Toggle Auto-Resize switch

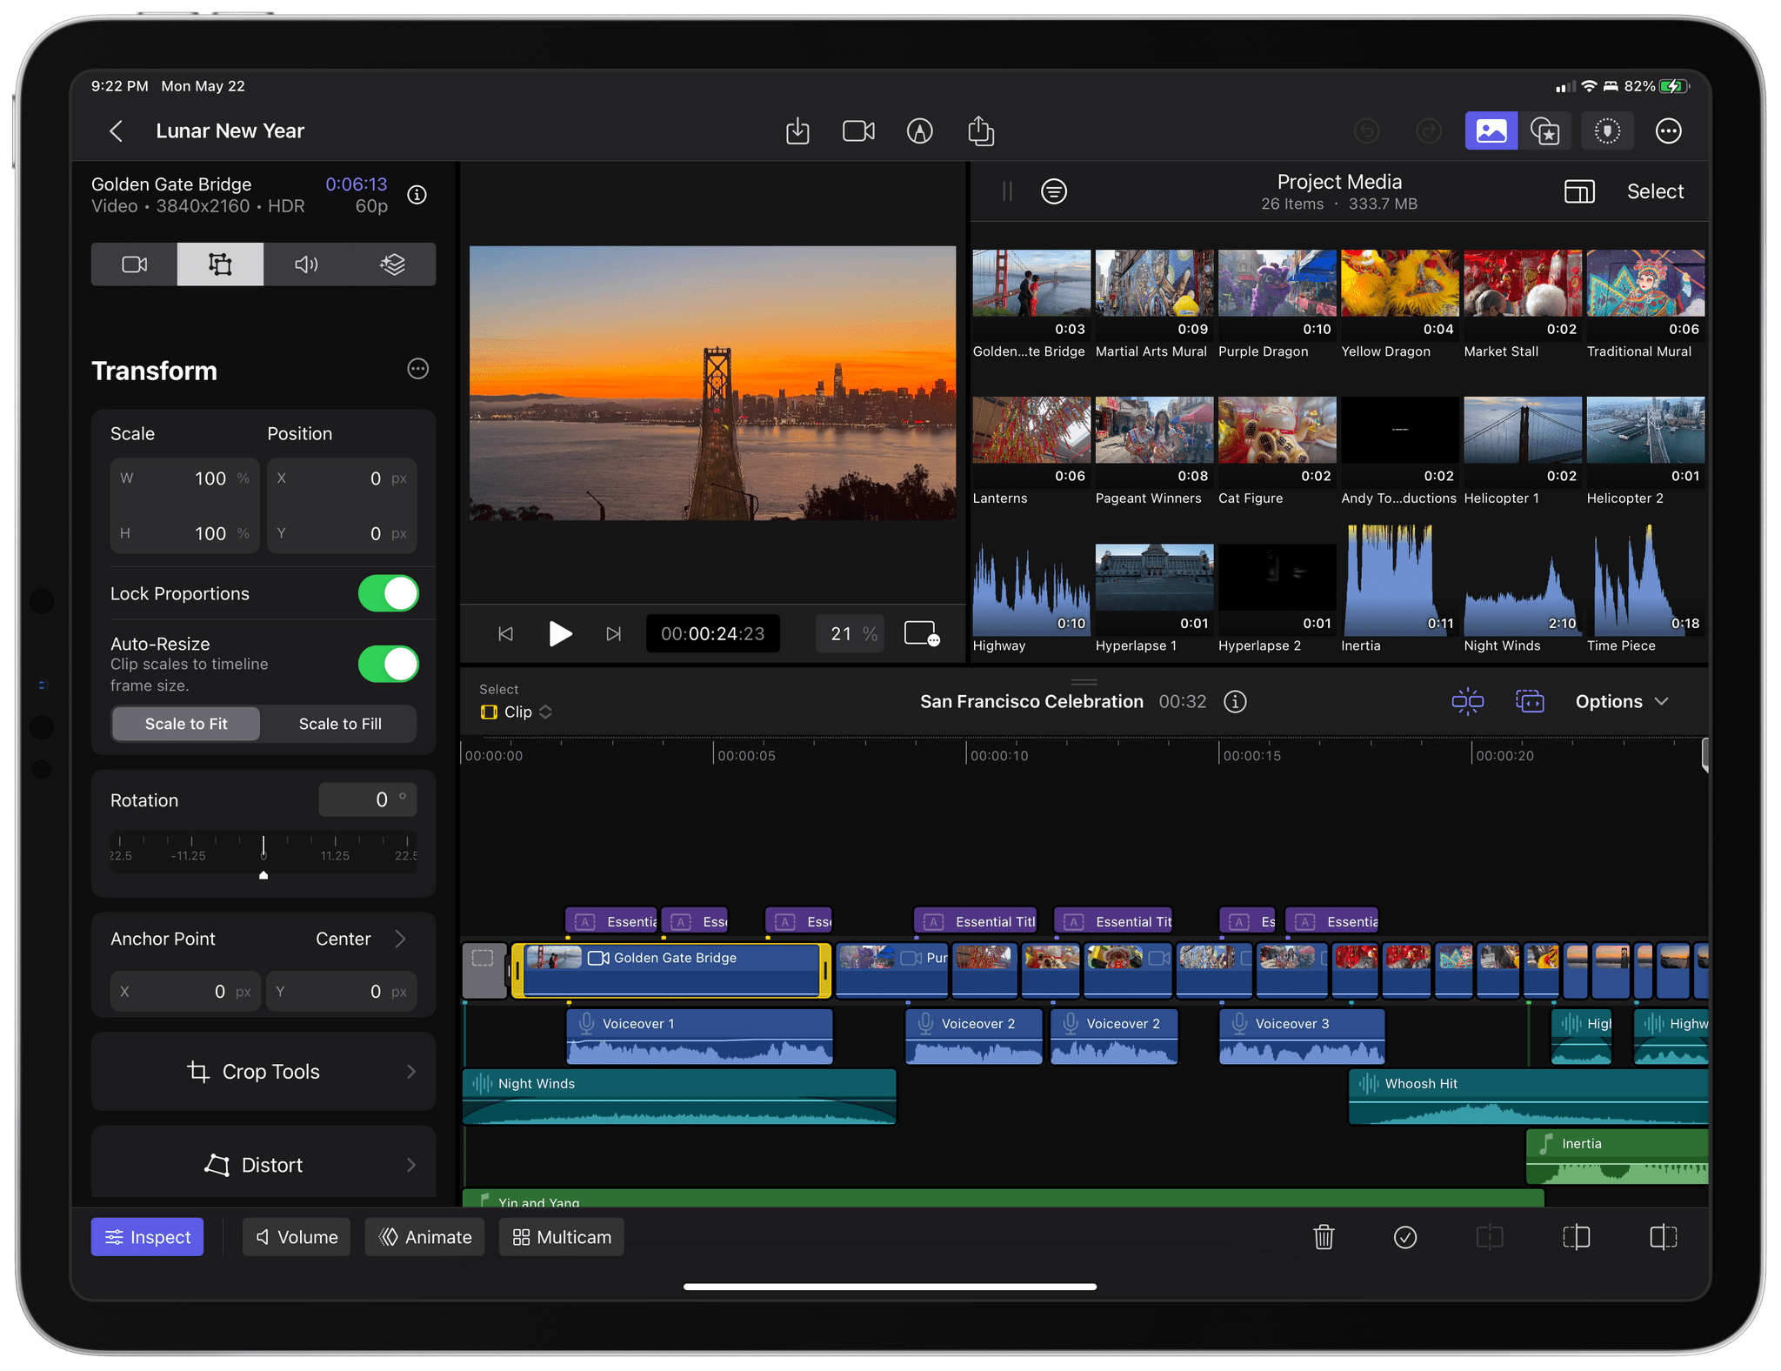[388, 664]
